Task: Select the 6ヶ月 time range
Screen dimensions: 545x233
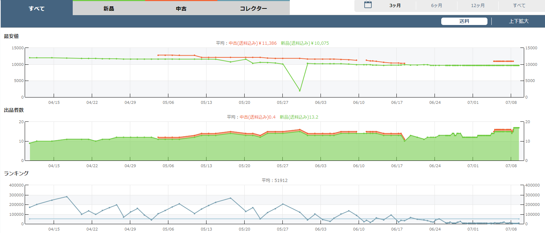Action: pos(436,6)
